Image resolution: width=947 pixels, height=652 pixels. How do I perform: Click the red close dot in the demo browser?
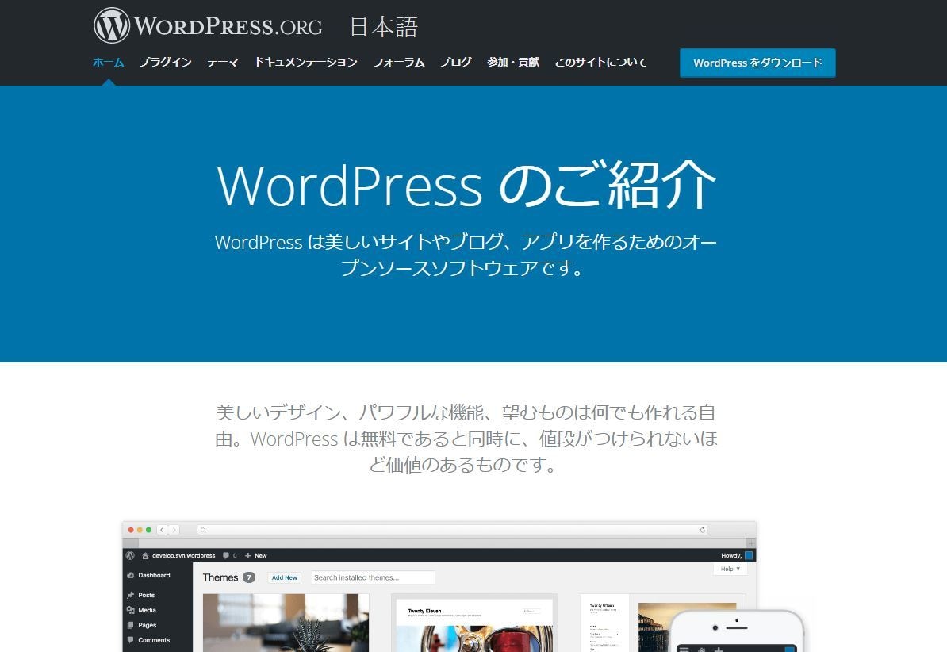pos(131,530)
